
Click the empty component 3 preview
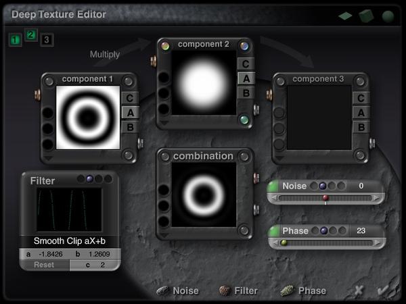[x=319, y=118]
